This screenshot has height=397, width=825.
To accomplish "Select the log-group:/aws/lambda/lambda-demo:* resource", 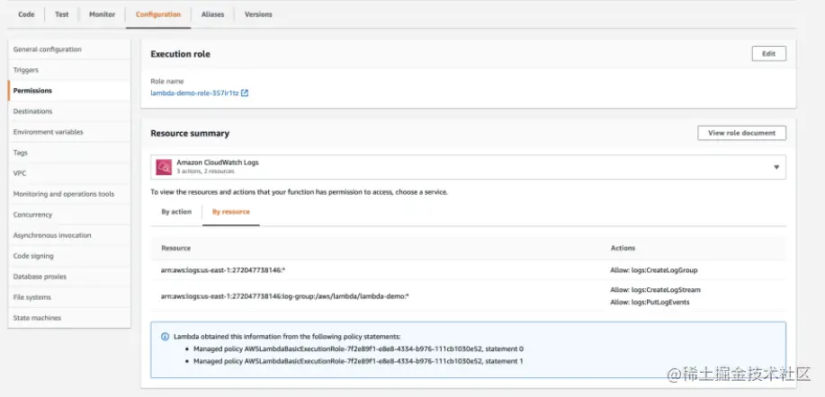I will tap(285, 296).
